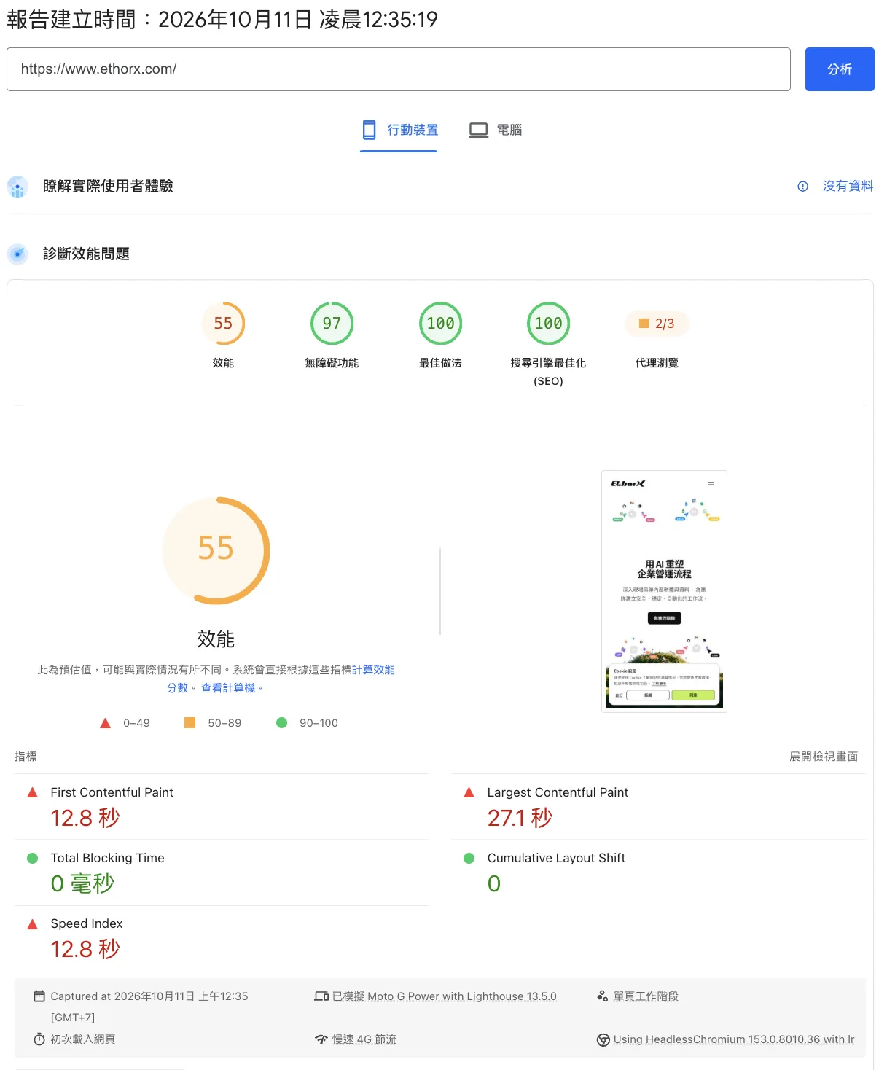Viewport: 887px width, 1070px height.
Task: Open the 查看計算機 calculator link
Action: 228,688
